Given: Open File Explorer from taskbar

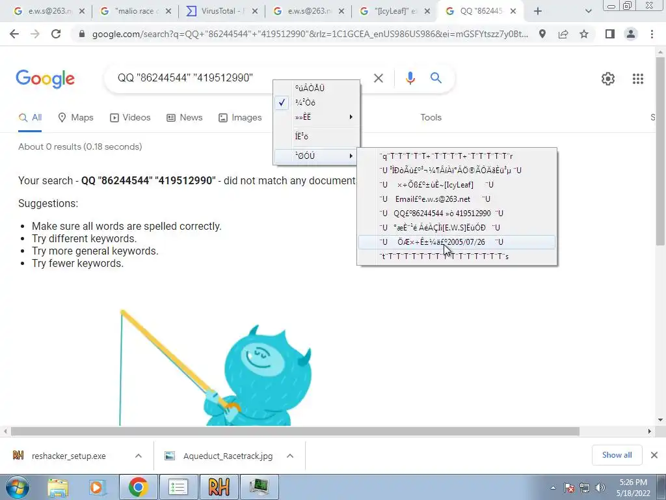Looking at the screenshot, I should click(x=58, y=487).
